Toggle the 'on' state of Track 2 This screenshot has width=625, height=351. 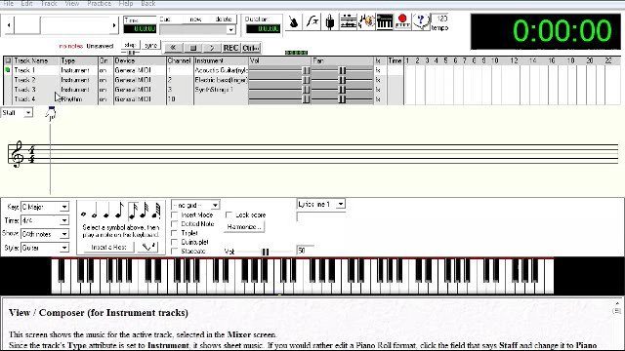[104, 80]
